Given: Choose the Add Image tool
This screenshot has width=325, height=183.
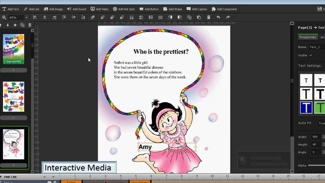Looking at the screenshot, I should tap(53, 9).
